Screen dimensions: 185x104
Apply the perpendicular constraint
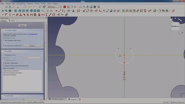pyautogui.click(x=21, y=15)
